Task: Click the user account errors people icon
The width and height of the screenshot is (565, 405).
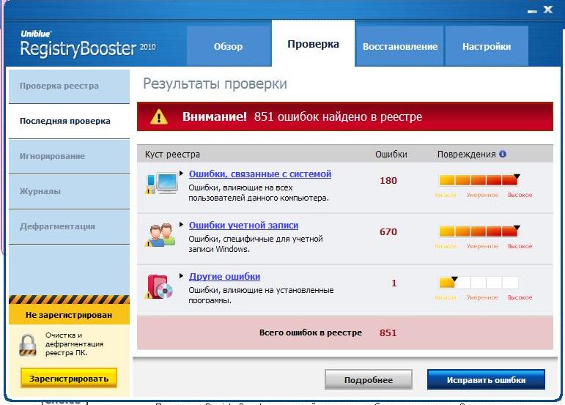Action: coord(161,234)
